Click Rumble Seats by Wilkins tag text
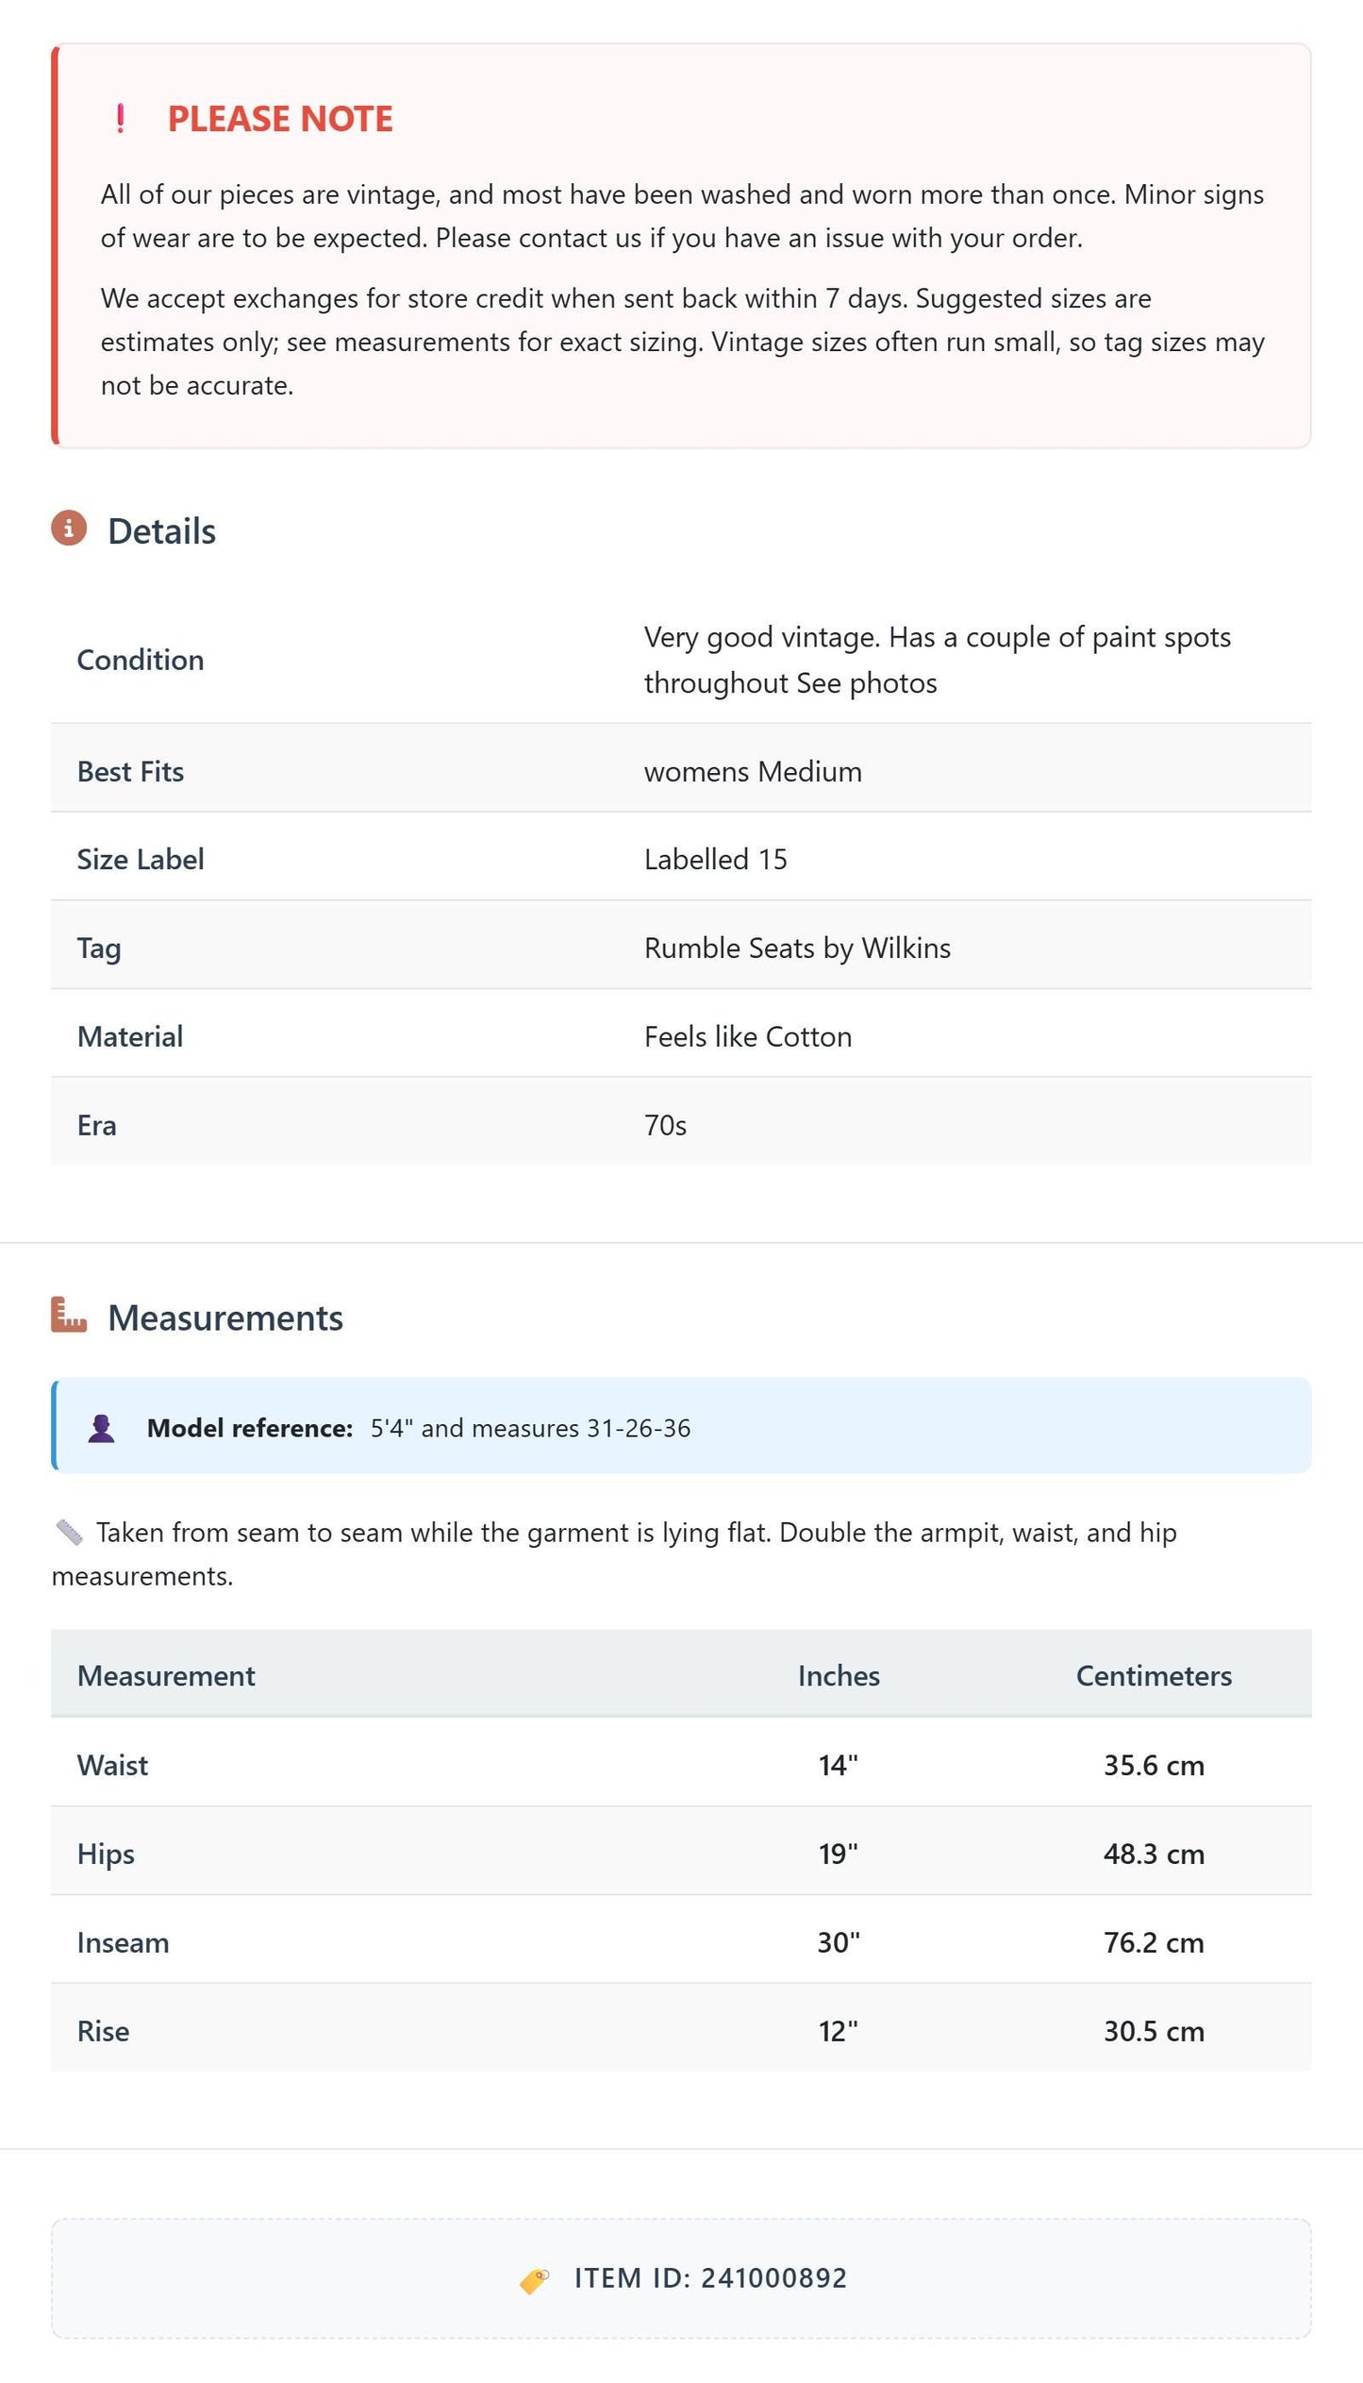The width and height of the screenshot is (1363, 2383). pos(797,948)
